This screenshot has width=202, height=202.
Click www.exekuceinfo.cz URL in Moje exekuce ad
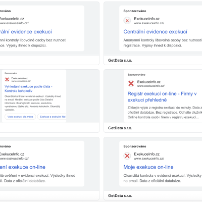click(x=149, y=159)
